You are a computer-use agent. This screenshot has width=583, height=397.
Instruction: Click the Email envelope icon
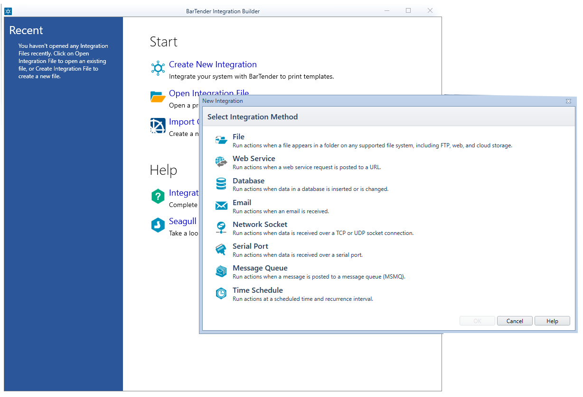pyautogui.click(x=221, y=206)
